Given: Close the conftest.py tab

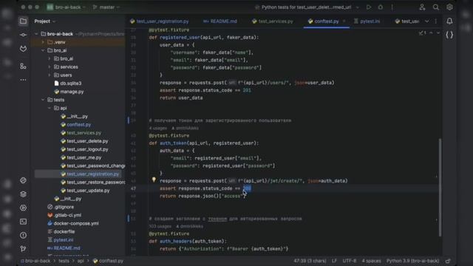Looking at the screenshot, I should pyautogui.click(x=344, y=21).
